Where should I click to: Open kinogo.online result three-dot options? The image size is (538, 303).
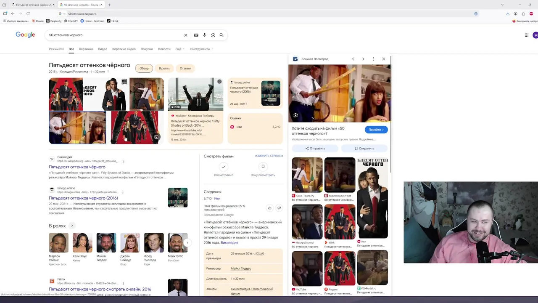[x=124, y=192]
